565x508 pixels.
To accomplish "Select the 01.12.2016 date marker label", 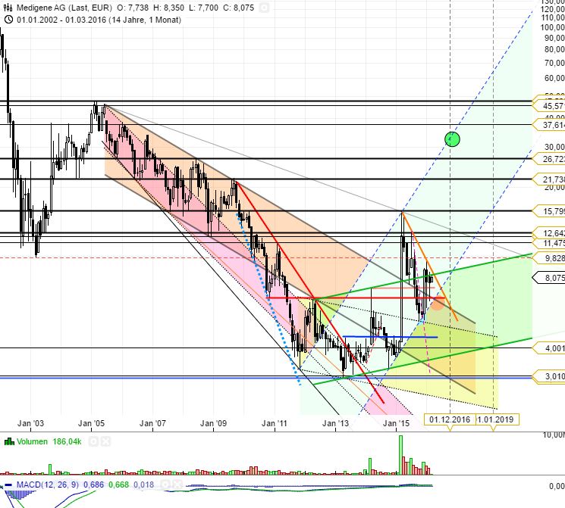I will 450,419.
